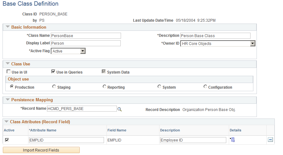Screen dimensions: 283x155
Task: Open EMPLID attribute details icon
Action: (x=232, y=140)
